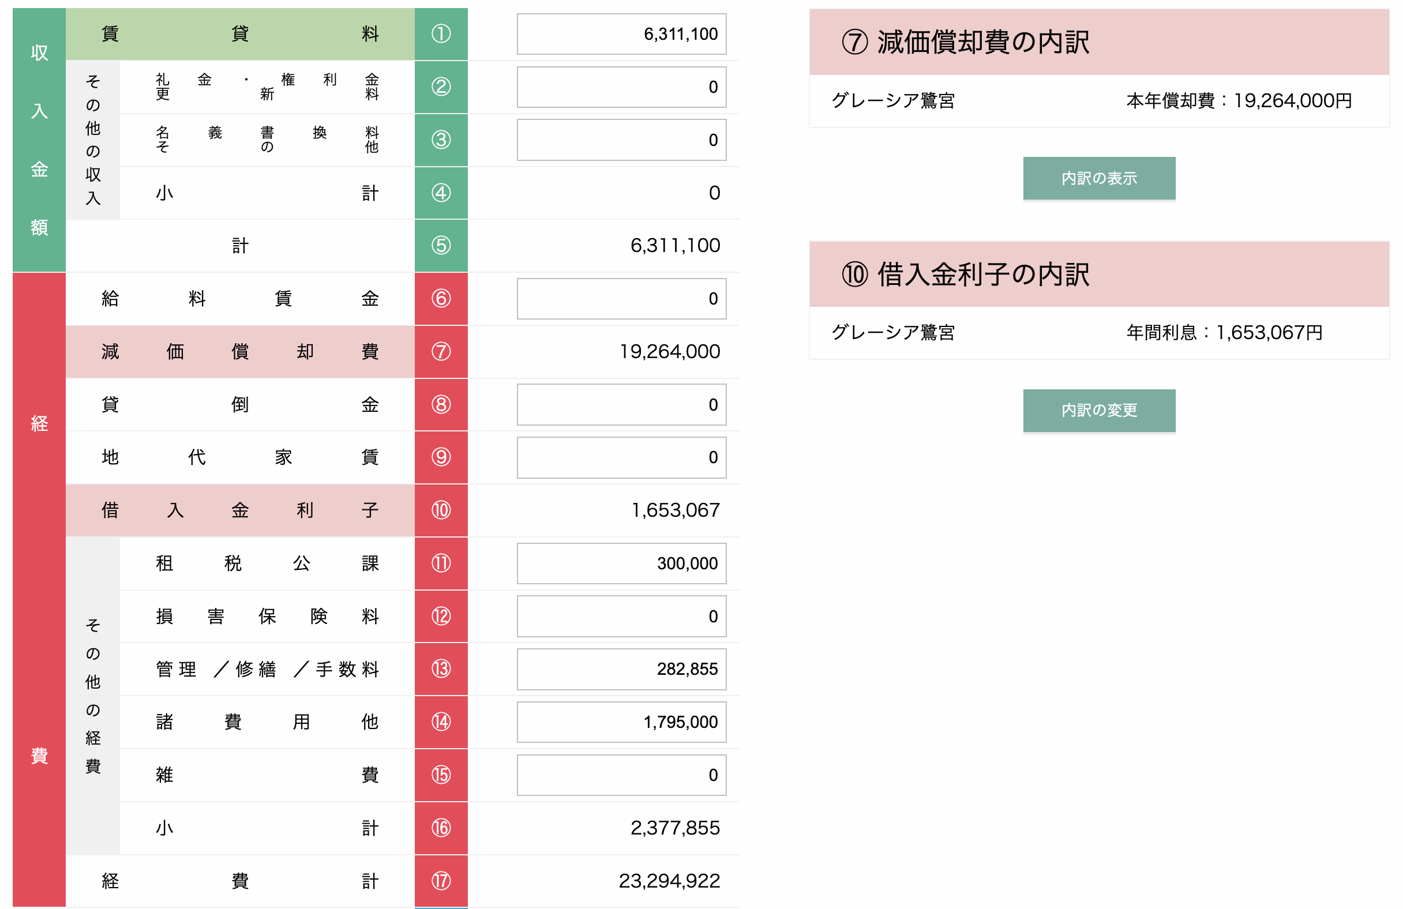Click the 地代家賃 input field

click(x=621, y=457)
